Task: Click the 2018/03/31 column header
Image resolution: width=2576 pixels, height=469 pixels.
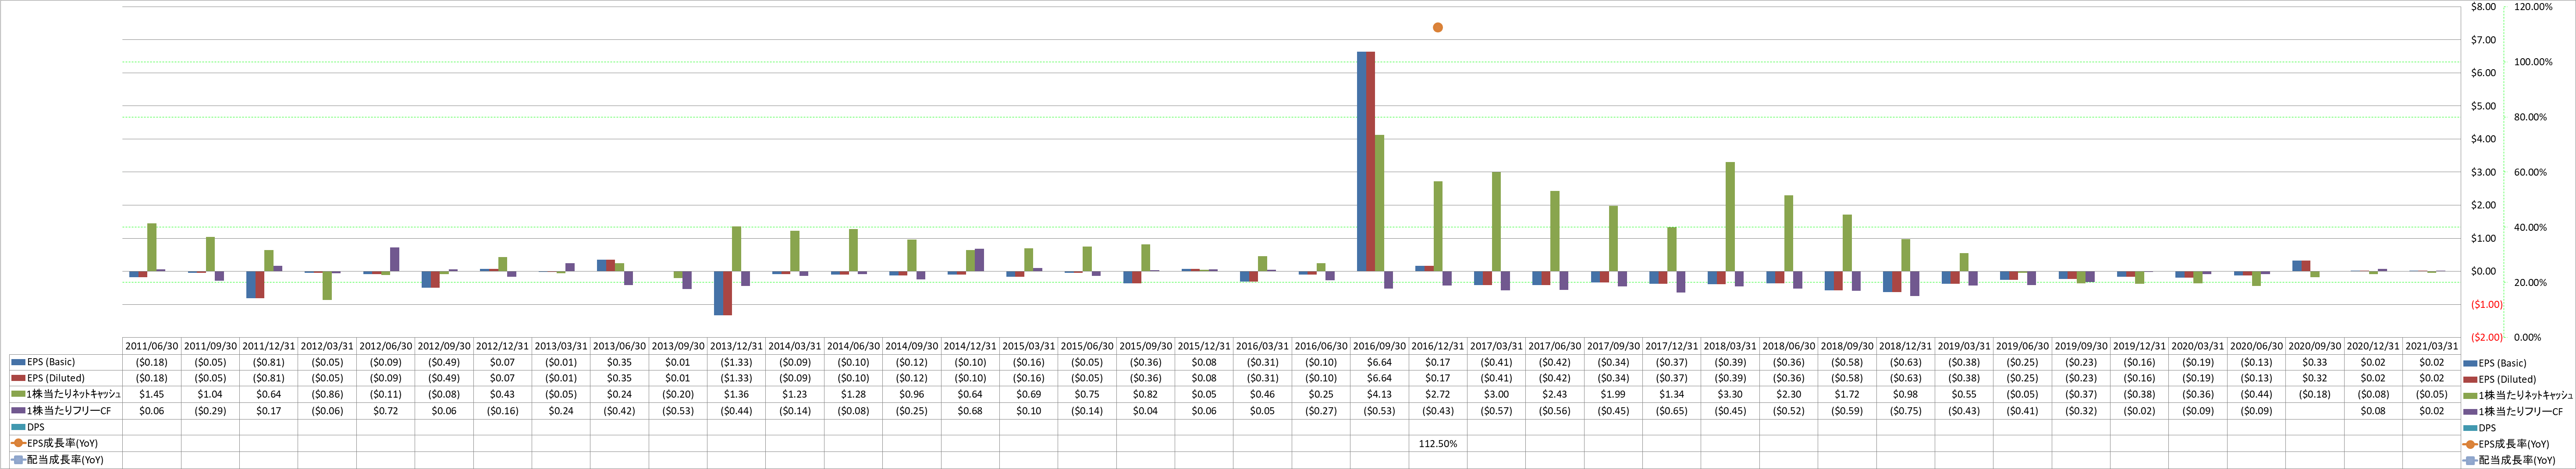Action: point(1730,346)
